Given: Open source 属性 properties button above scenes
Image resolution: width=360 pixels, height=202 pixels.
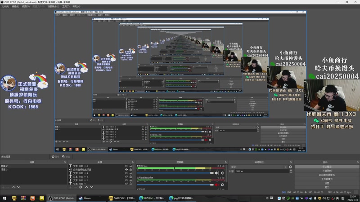Looking at the screenshot, I should click(55, 157).
